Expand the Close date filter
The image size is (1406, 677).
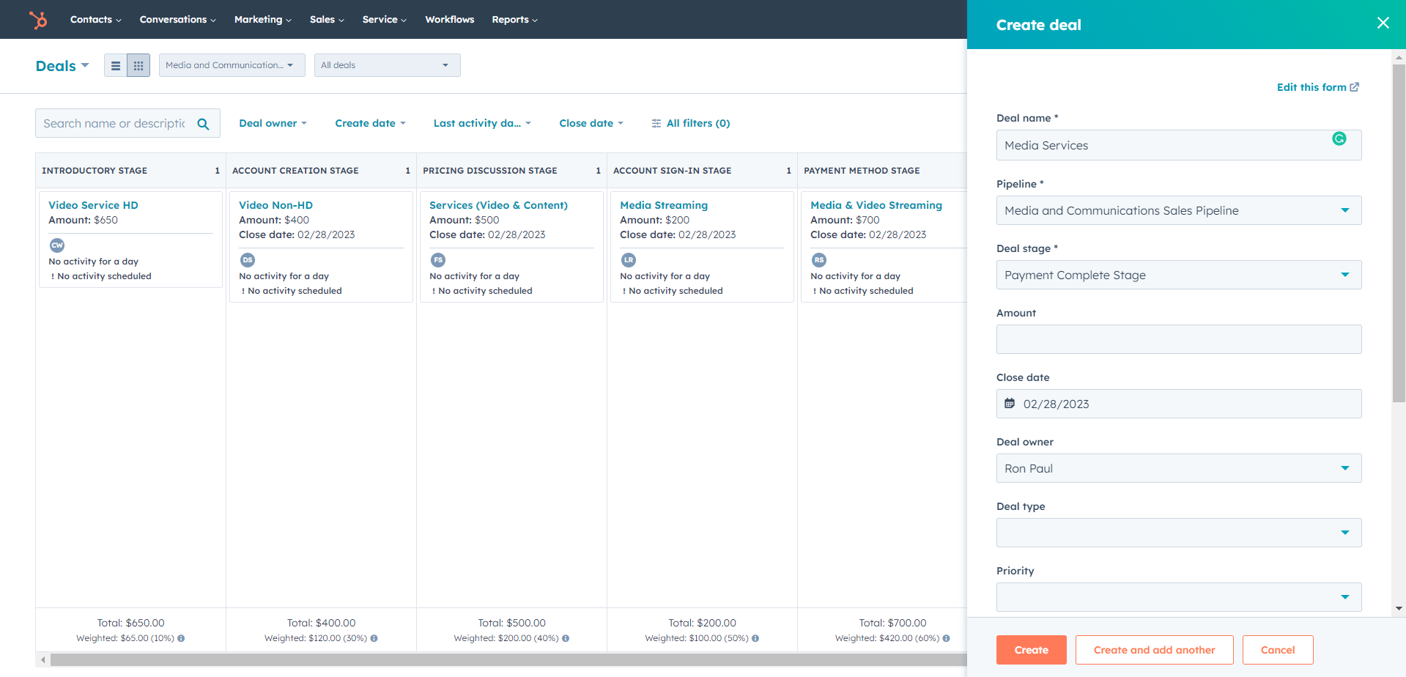pos(591,123)
